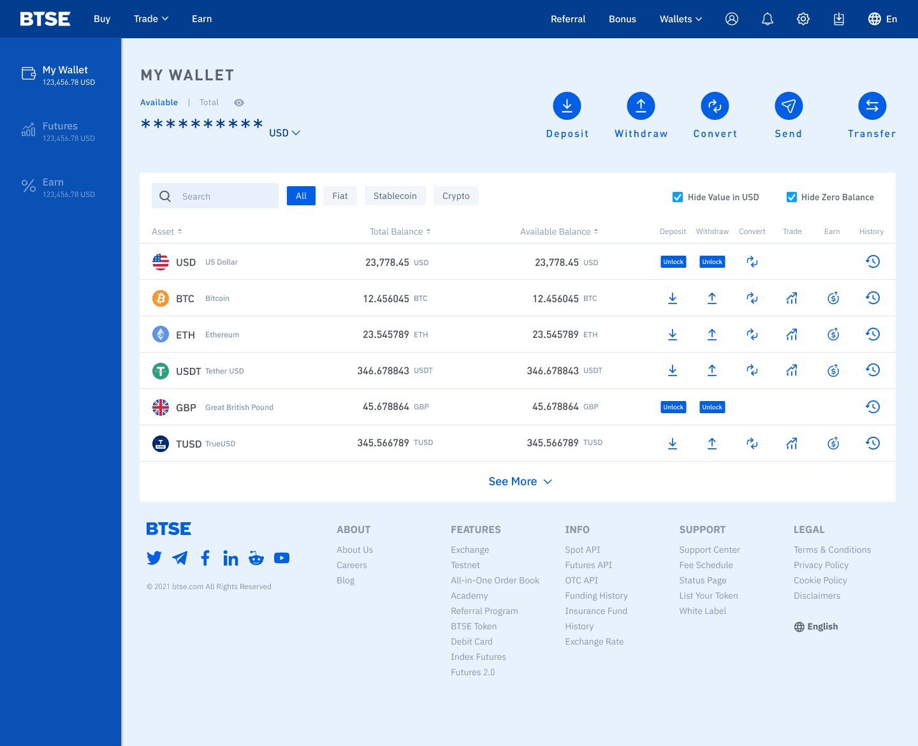Sort table by Total Balance
918x746 pixels.
point(400,231)
